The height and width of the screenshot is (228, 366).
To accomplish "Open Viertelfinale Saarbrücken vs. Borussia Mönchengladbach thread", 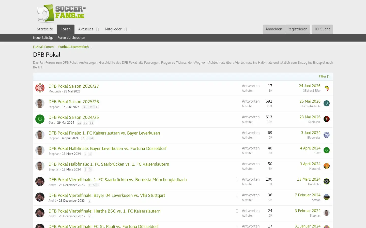I will pyautogui.click(x=118, y=180).
